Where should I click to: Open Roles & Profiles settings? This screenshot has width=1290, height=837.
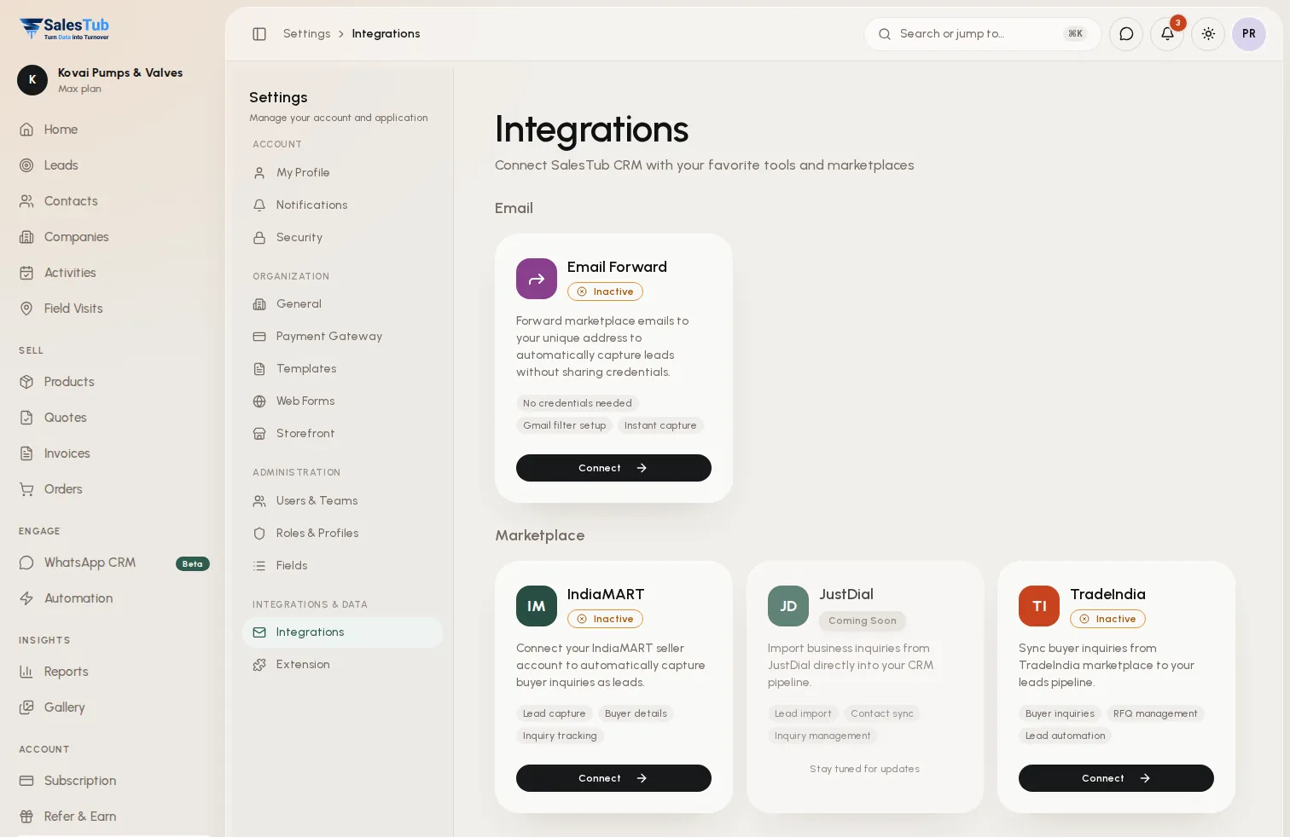[x=342, y=533]
